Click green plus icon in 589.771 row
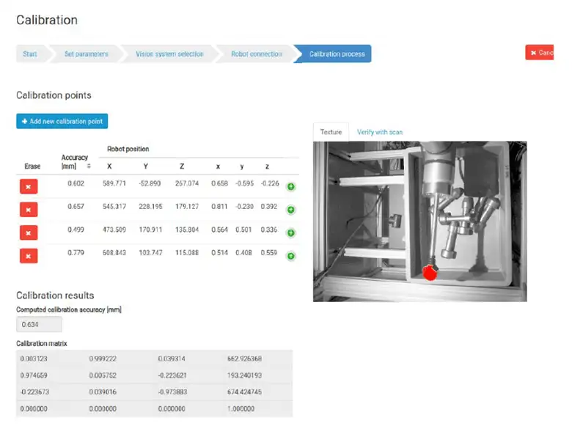Viewport: 572px width, 429px height. pyautogui.click(x=290, y=187)
